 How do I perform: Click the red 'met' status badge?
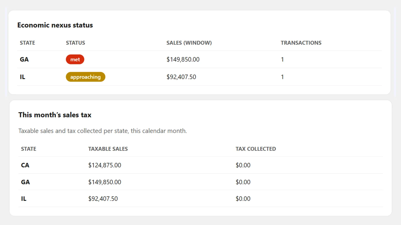75,59
